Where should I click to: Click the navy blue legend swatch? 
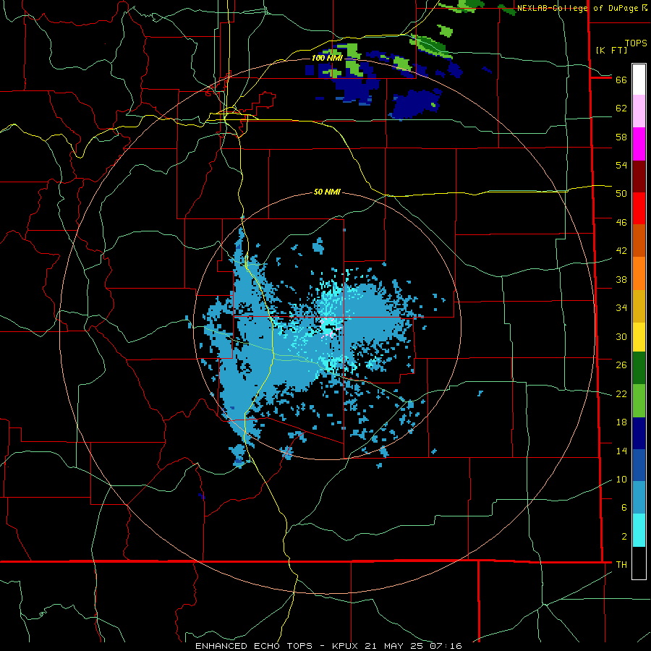(x=639, y=433)
